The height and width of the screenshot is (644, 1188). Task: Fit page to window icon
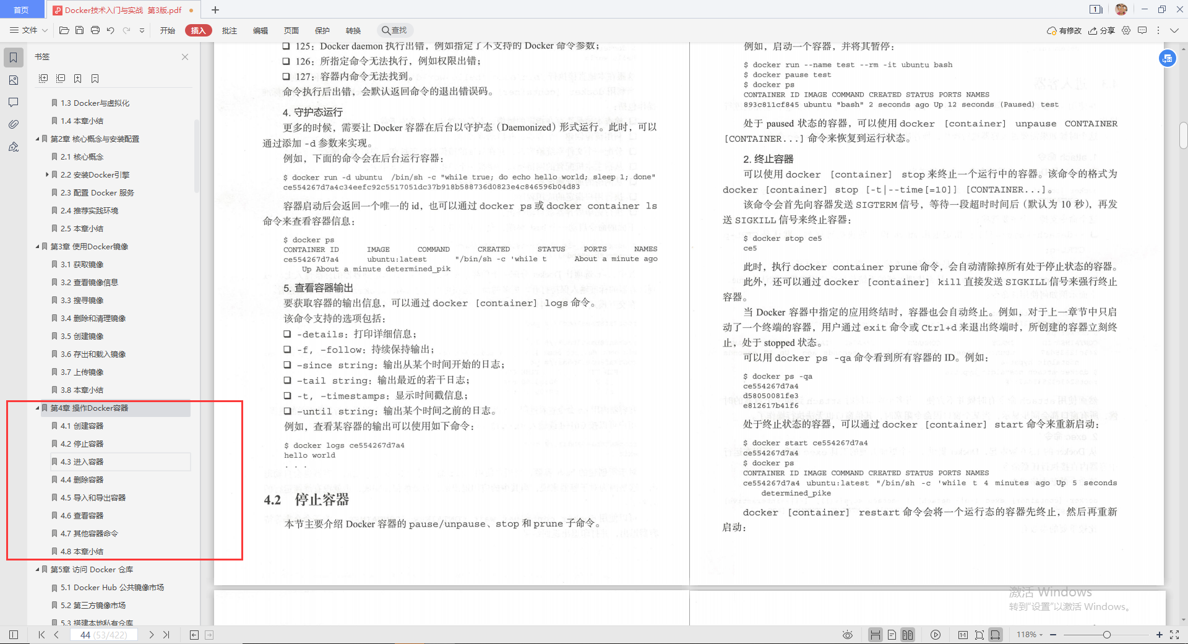(979, 635)
